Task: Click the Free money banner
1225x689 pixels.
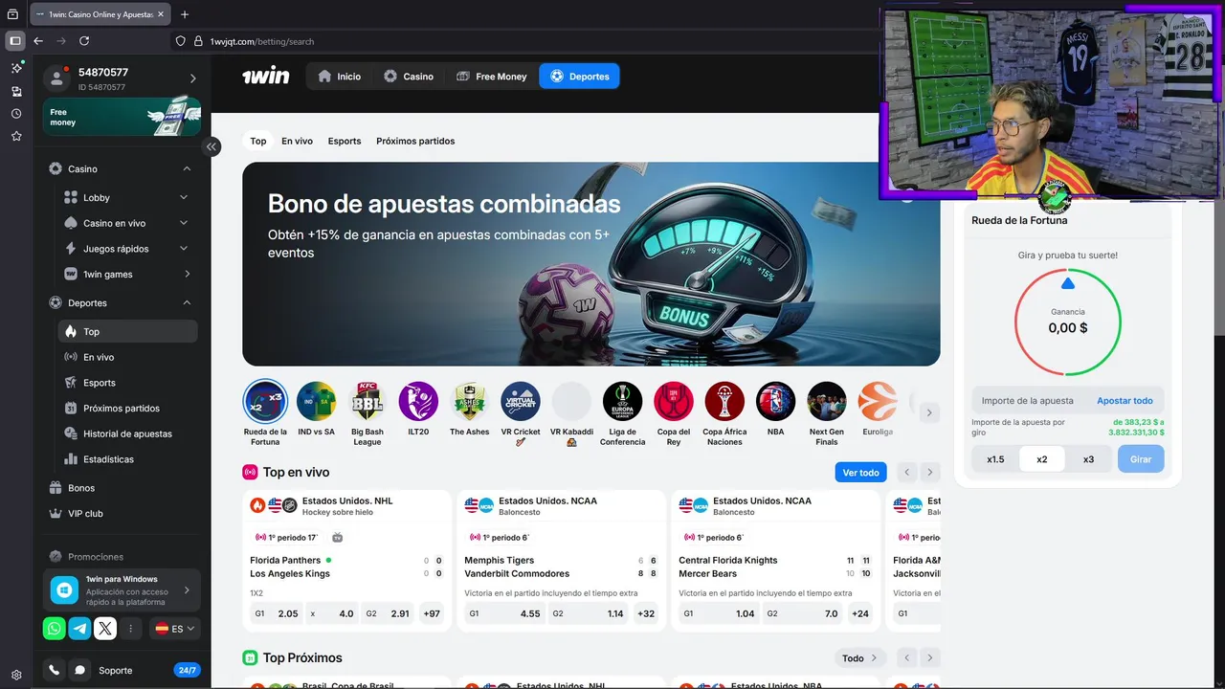Action: point(122,116)
